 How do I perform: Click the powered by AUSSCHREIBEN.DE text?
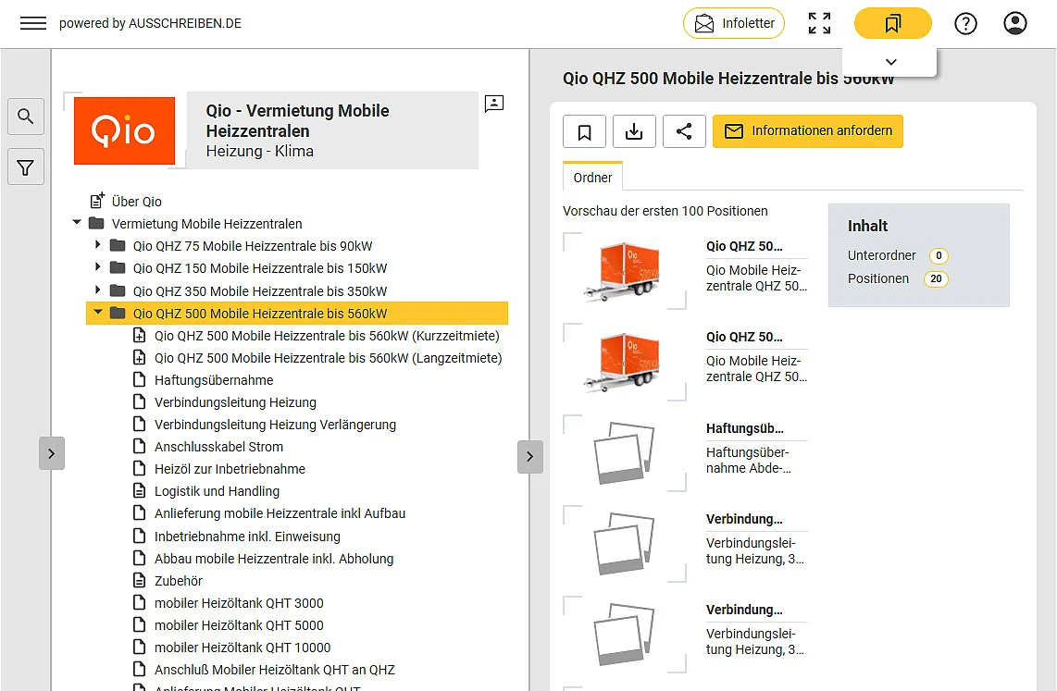(x=150, y=23)
